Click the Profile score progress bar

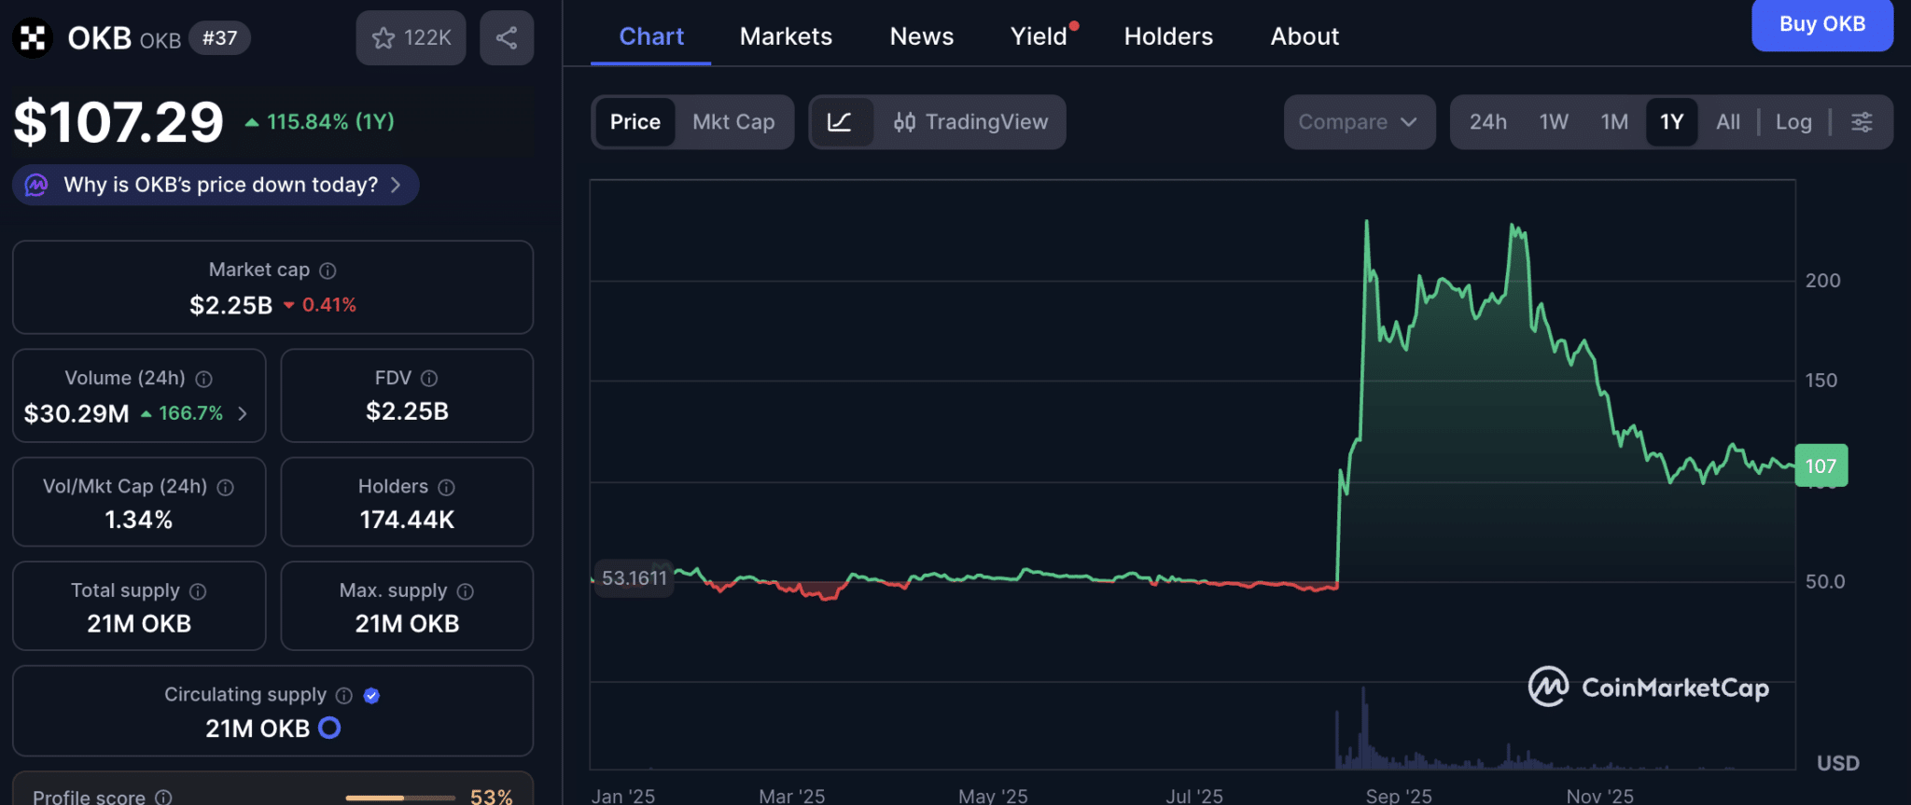(x=400, y=798)
